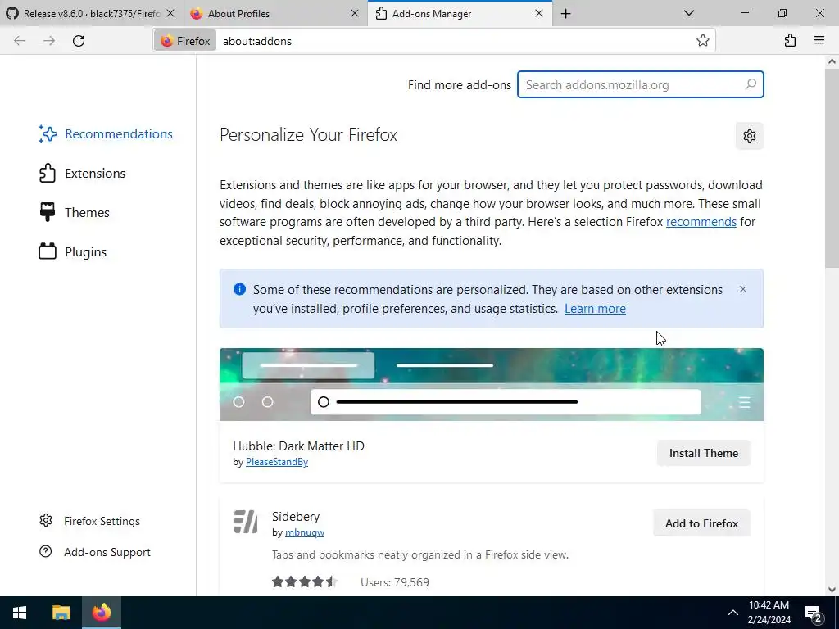Install the Hubble: Dark Matter HD theme
The width and height of the screenshot is (839, 629).
tap(704, 453)
